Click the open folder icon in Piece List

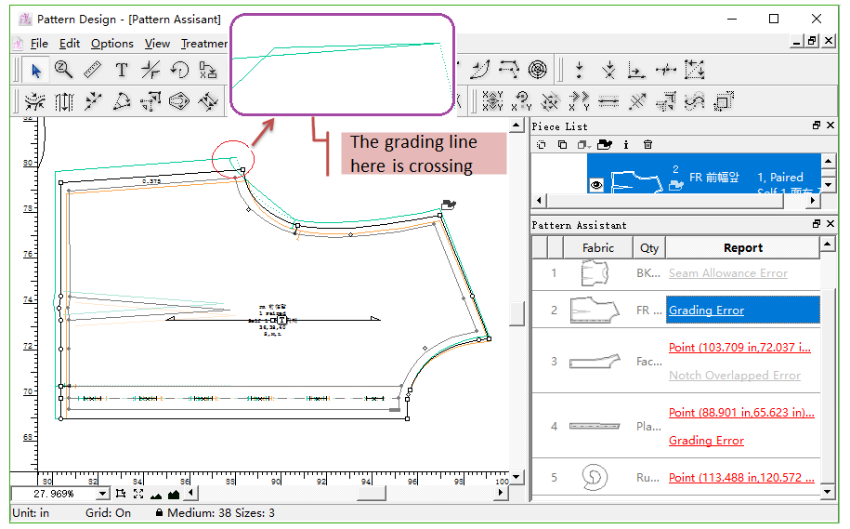coord(605,144)
